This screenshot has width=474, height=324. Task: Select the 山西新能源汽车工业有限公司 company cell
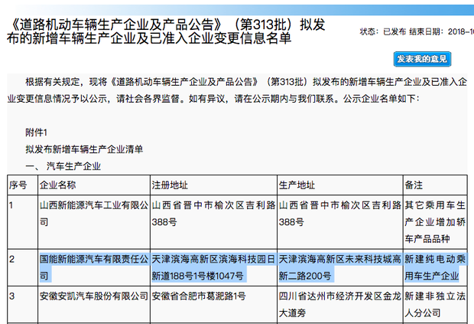coord(93,213)
